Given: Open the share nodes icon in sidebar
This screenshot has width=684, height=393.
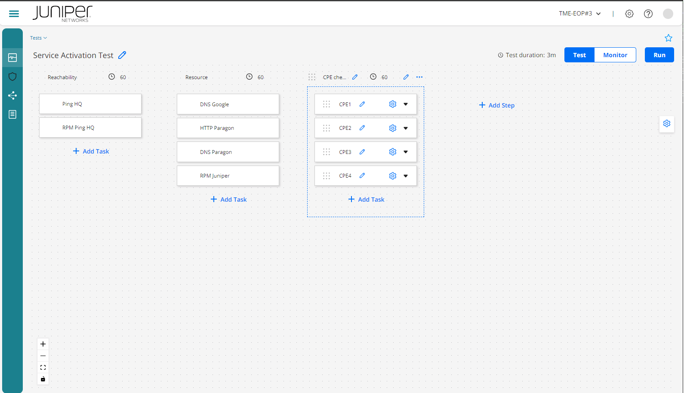Looking at the screenshot, I should [x=12, y=95].
